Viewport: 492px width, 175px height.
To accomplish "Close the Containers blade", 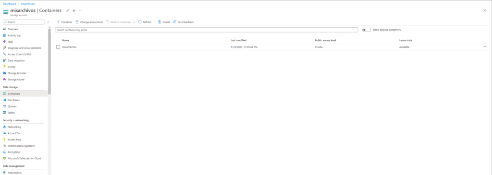I will [485, 11].
